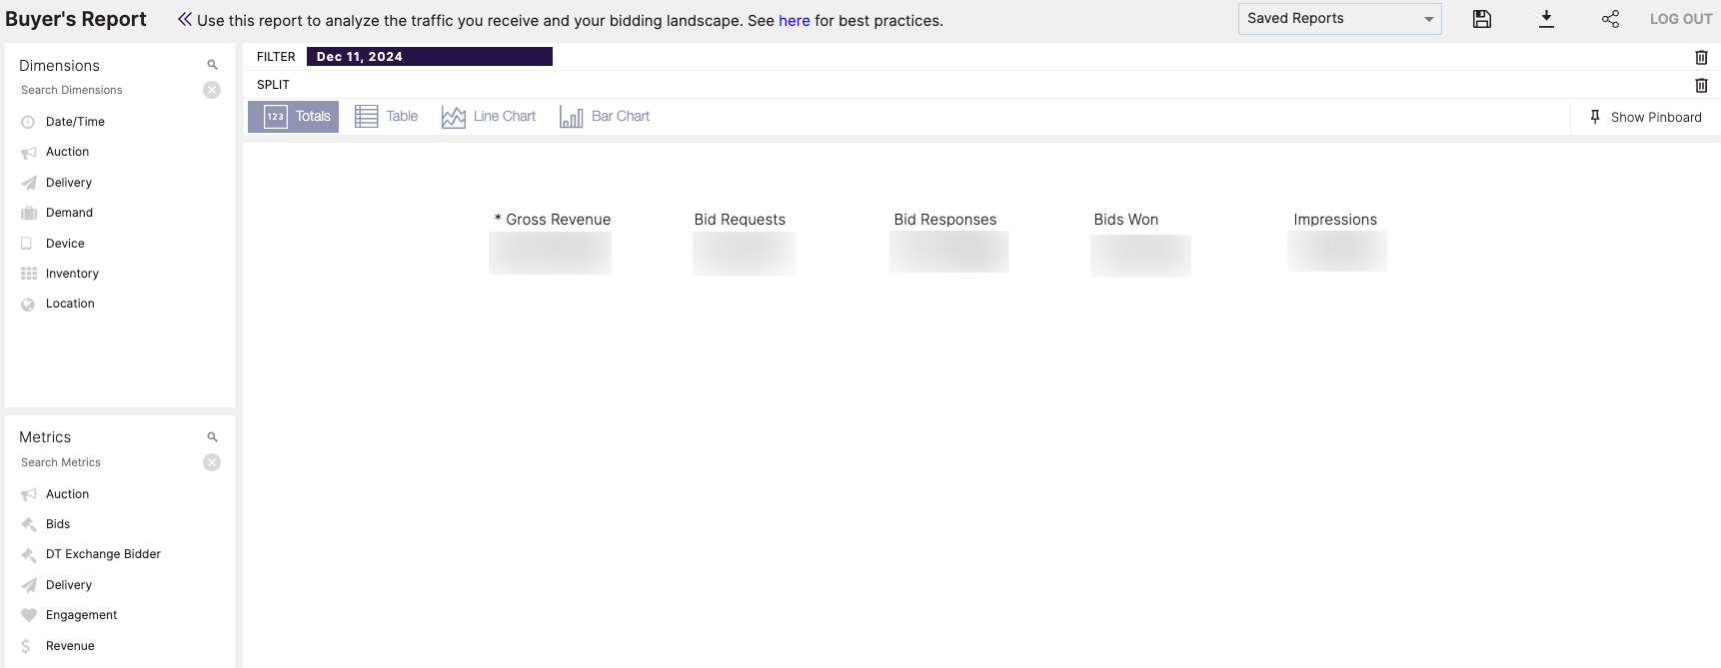The width and height of the screenshot is (1721, 668).
Task: Click the Bids gavel icon
Action: point(28,524)
